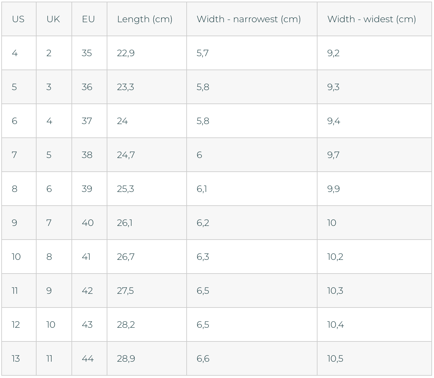Select the EU size 35 cell
Image resolution: width=434 pixels, height=378 pixels.
coord(89,53)
